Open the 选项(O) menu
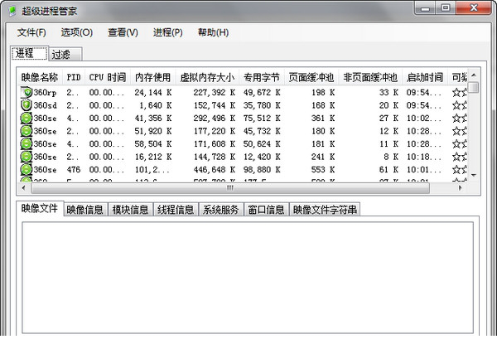 coord(77,32)
